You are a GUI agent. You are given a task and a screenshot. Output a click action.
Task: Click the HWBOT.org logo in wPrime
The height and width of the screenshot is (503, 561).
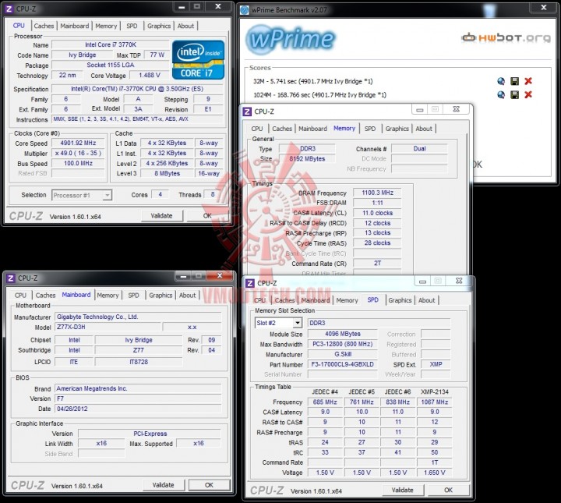[506, 37]
